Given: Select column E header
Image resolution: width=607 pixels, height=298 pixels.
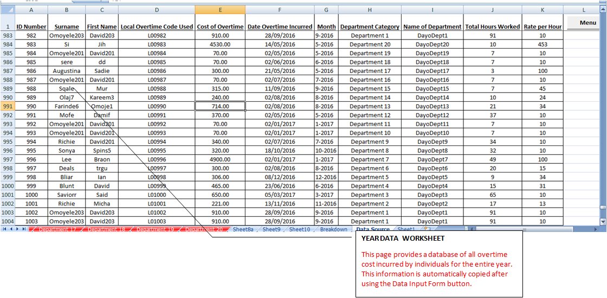Looking at the screenshot, I should [219, 10].
